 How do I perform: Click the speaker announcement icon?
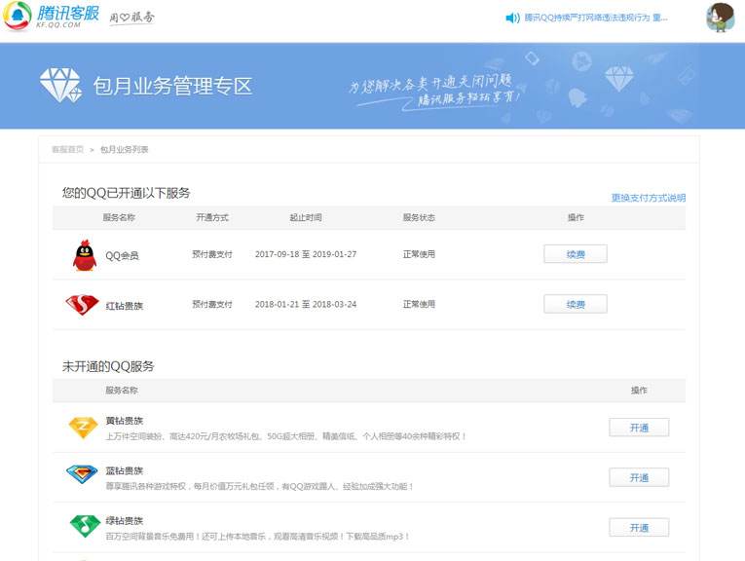[512, 18]
